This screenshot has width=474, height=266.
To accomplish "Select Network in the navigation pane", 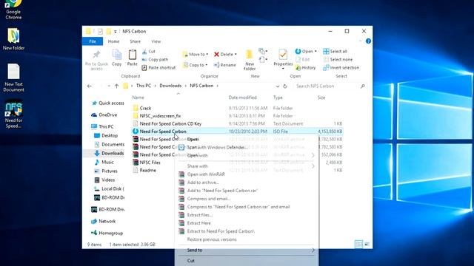I will 104,222.
